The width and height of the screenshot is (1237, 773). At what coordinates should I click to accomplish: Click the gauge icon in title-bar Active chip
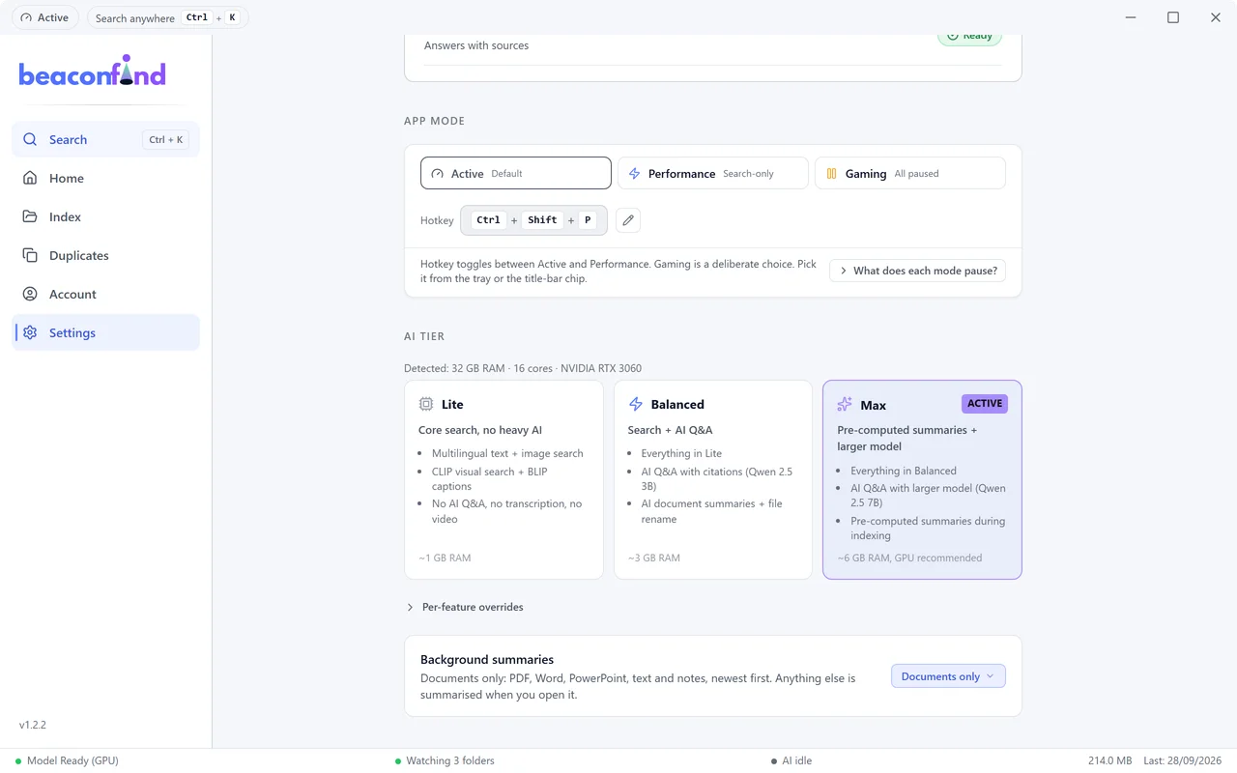coord(26,17)
